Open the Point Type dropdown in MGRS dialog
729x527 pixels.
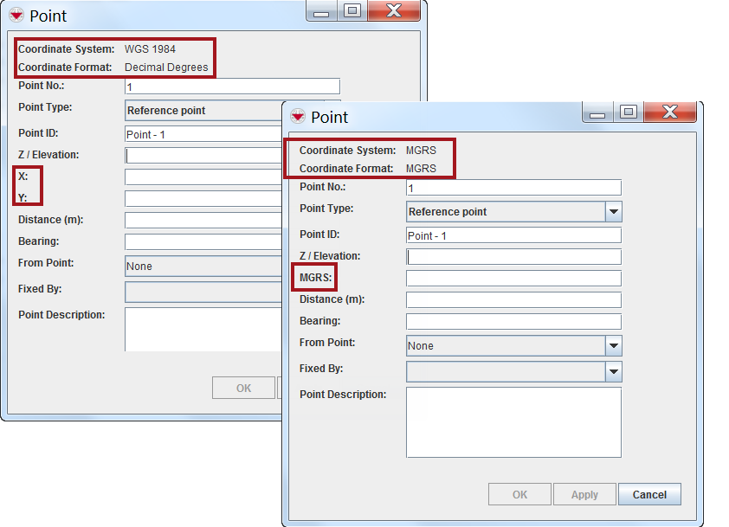coord(613,212)
